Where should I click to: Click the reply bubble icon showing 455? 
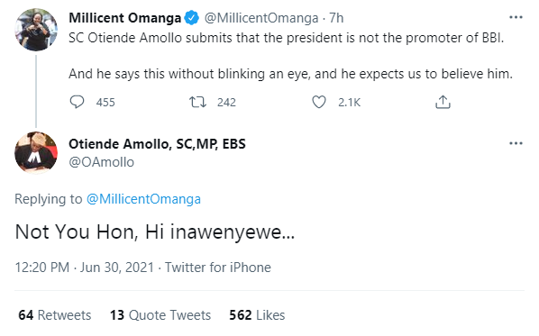point(77,102)
